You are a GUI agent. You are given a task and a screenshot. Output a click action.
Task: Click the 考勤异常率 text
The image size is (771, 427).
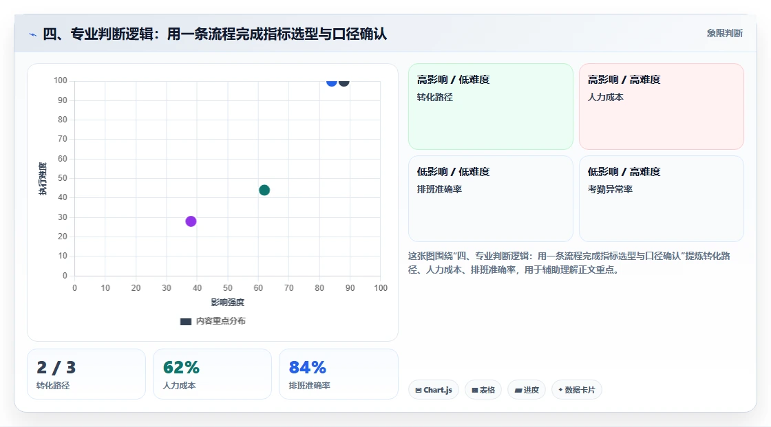tap(610, 189)
